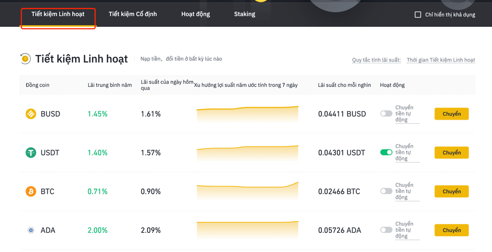
Task: Open Thời gian Tiết kiệm Linh hoạt link
Action: (441, 60)
